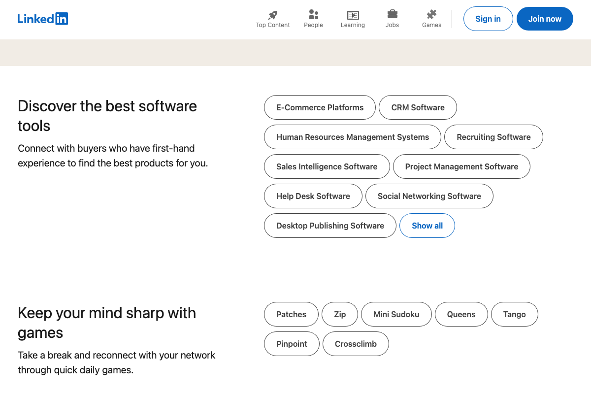591x394 pixels.
Task: Open the Queens game
Action: point(461,314)
